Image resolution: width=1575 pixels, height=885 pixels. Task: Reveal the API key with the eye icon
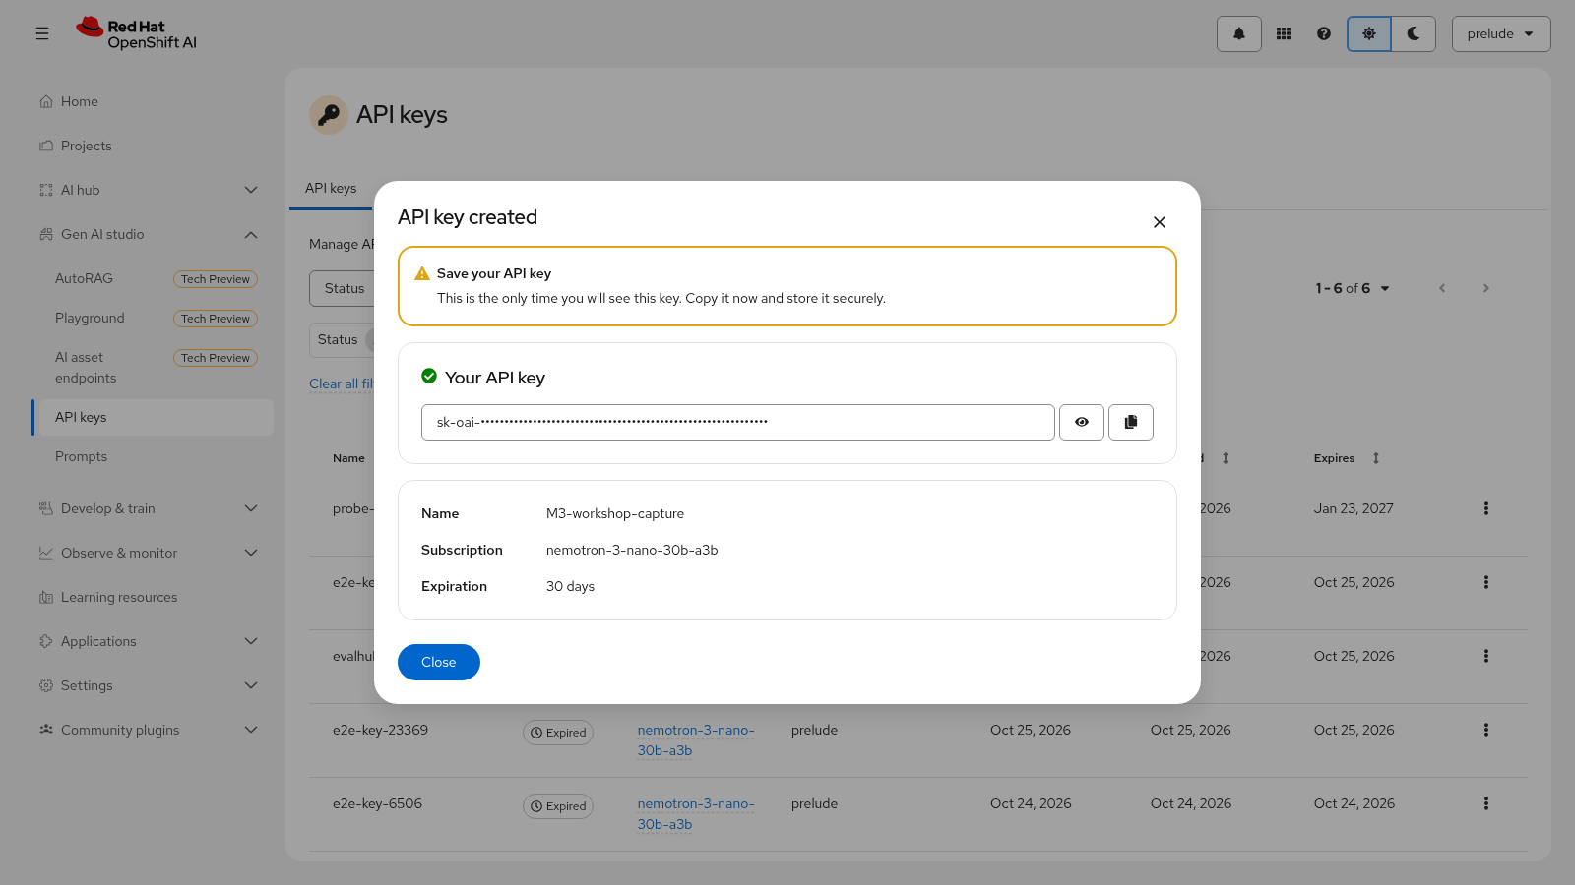point(1082,422)
